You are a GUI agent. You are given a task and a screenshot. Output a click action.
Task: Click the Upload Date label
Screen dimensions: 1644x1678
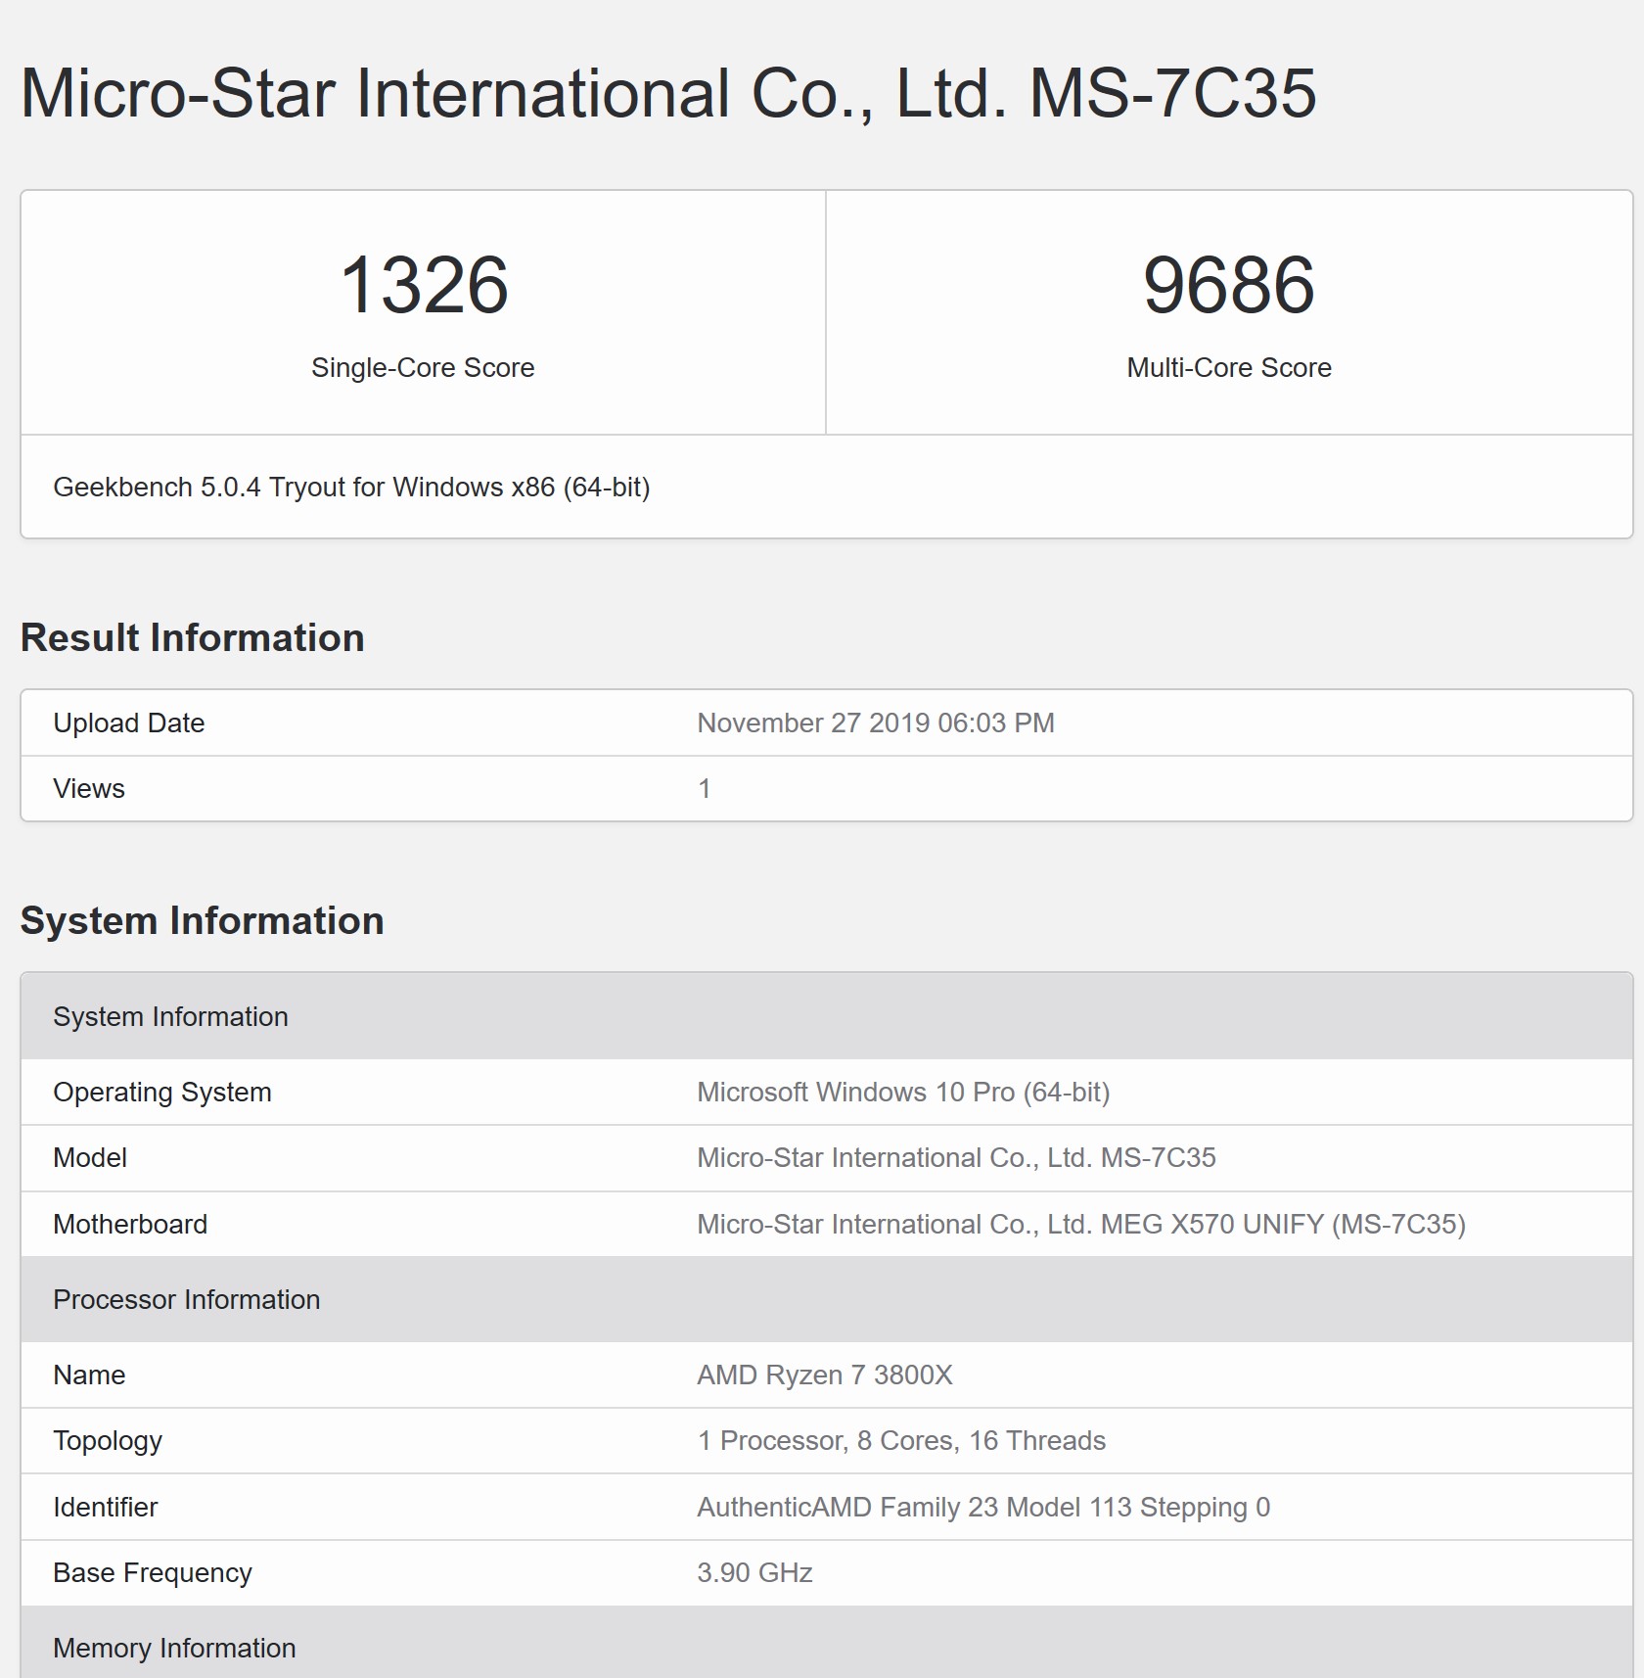pos(129,723)
